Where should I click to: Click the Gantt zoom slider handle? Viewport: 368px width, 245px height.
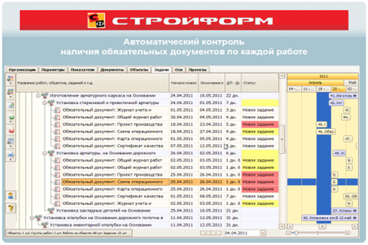pos(296,233)
